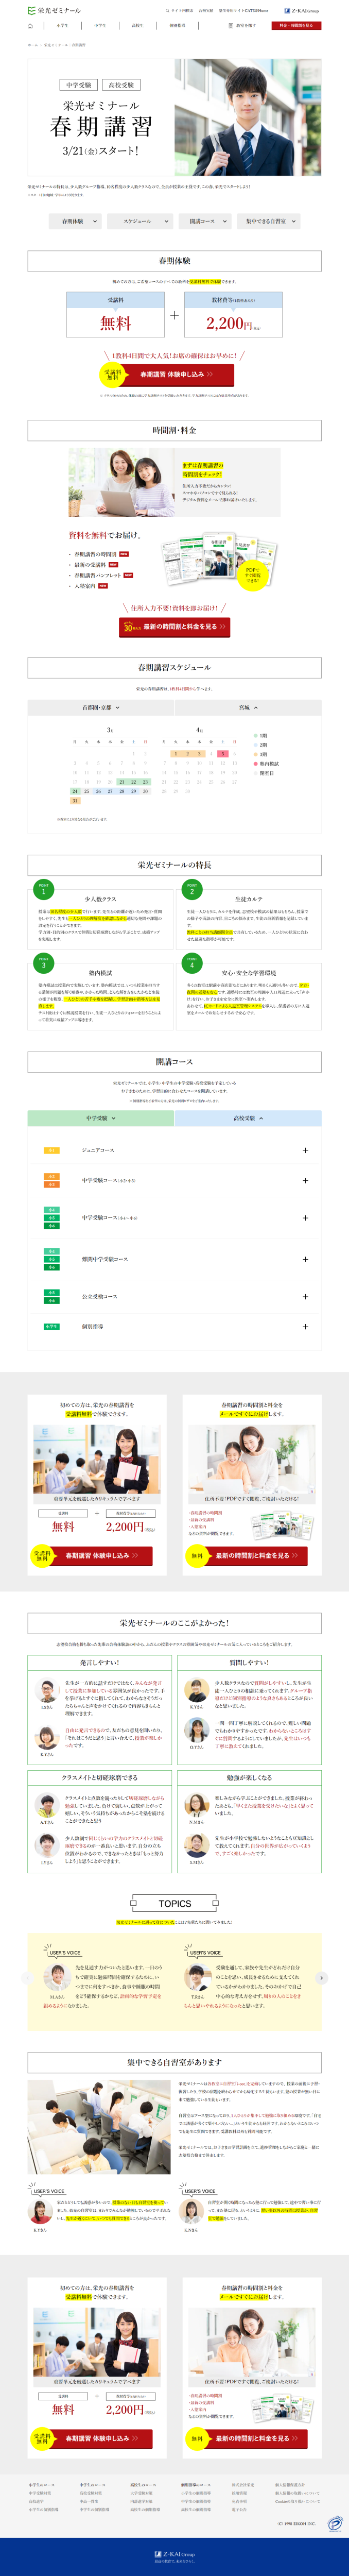Open the スケジュール anchor dropdown button
The height and width of the screenshot is (2576, 349).
(x=140, y=221)
